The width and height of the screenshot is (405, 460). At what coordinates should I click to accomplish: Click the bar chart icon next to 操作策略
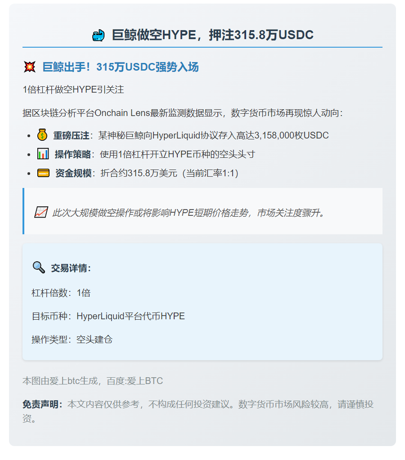tap(43, 154)
